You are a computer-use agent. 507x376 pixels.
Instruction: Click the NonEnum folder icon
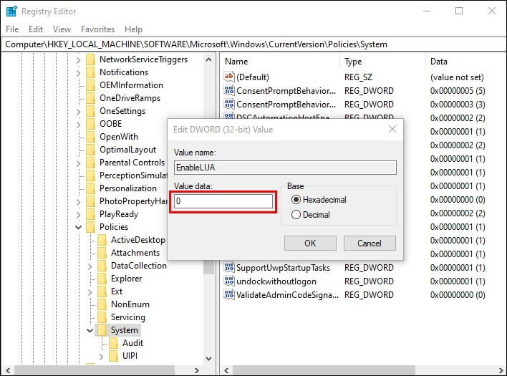[102, 304]
